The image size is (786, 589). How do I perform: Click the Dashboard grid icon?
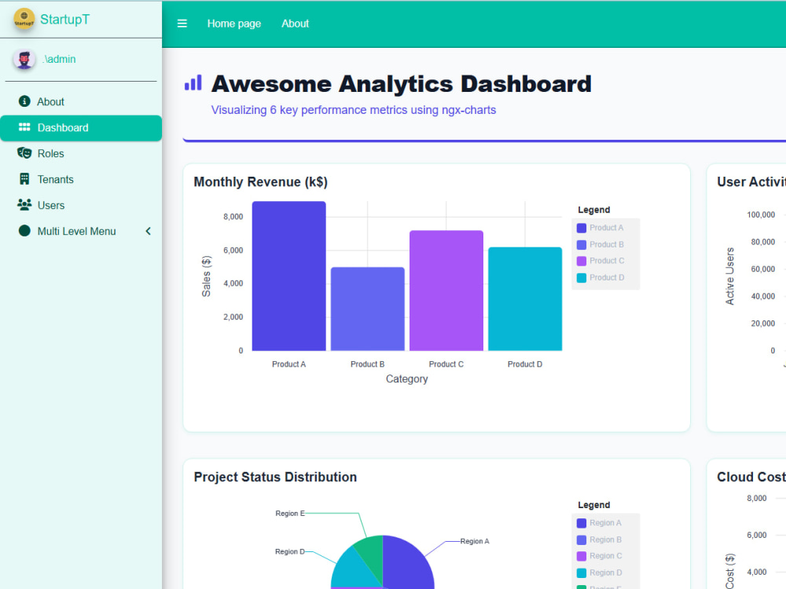tap(24, 127)
